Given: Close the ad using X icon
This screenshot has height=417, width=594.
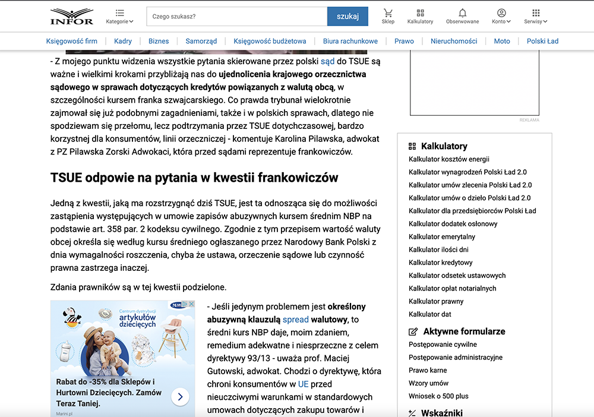Looking at the screenshot, I should pyautogui.click(x=191, y=304).
